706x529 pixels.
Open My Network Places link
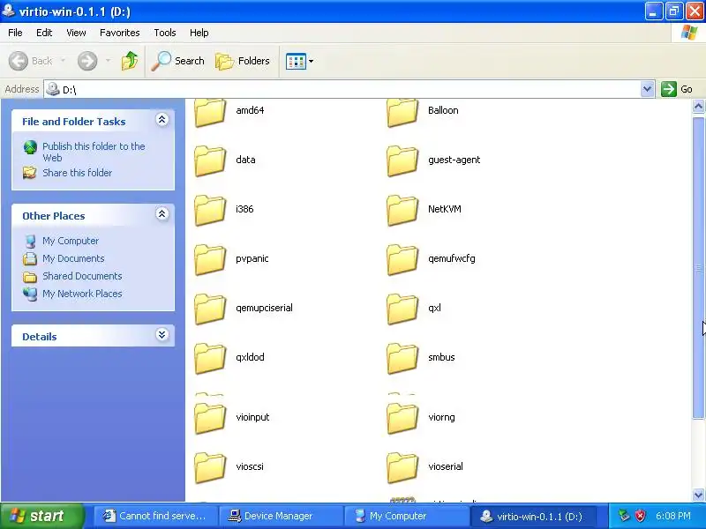pyautogui.click(x=82, y=294)
